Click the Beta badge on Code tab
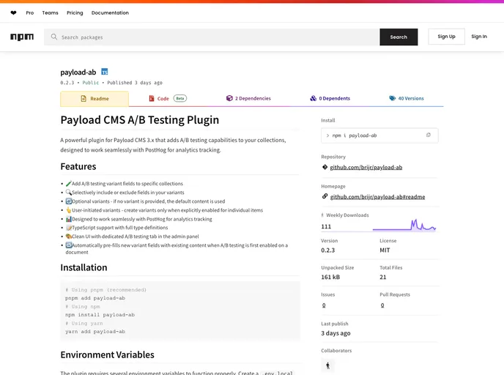The image size is (504, 375). click(x=180, y=98)
